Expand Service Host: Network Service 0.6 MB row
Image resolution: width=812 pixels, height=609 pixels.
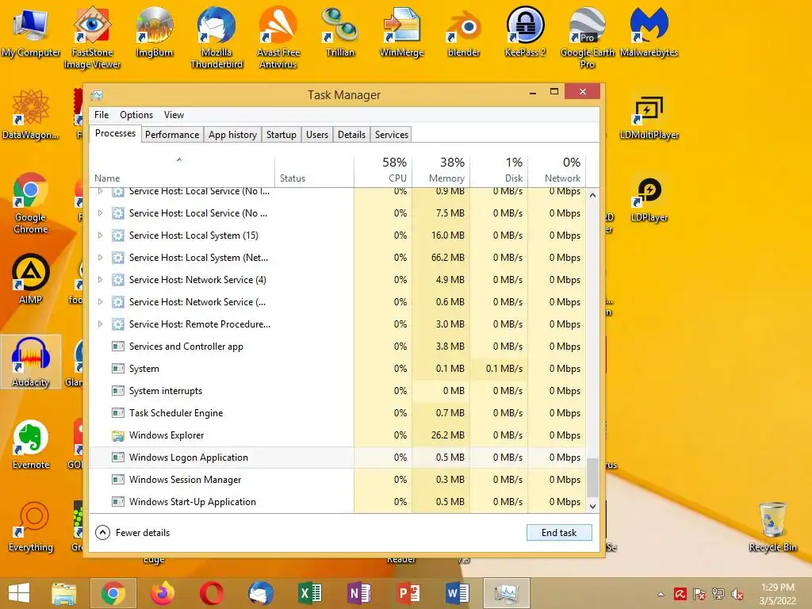click(101, 302)
